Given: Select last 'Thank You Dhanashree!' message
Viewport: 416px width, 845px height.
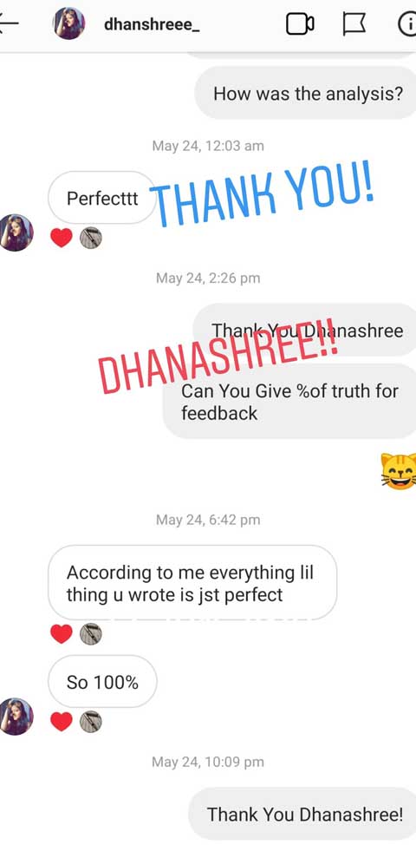Looking at the screenshot, I should coord(302,814).
